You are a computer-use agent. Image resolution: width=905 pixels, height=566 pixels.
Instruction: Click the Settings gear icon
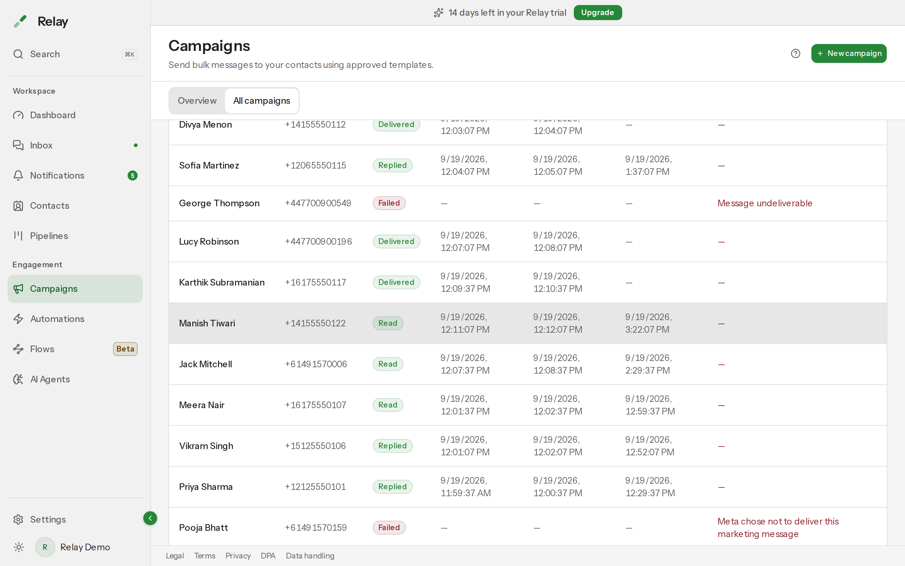click(18, 519)
